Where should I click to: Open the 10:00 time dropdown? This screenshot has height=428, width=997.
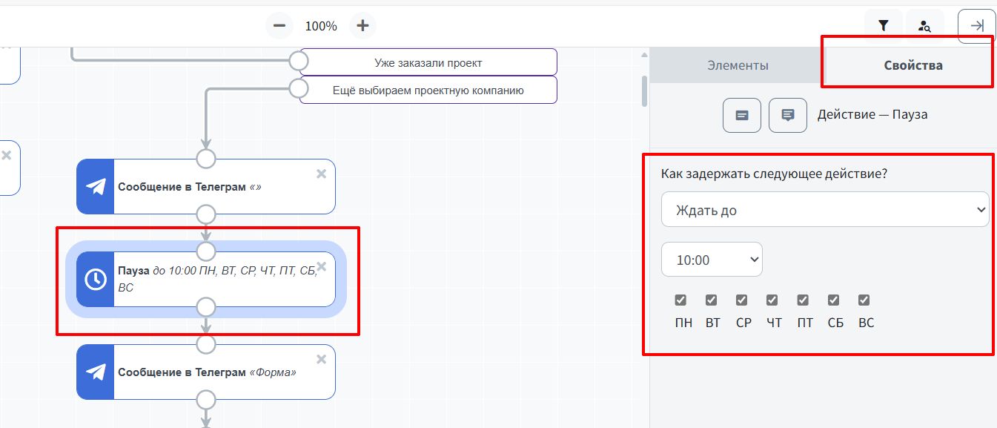(x=712, y=260)
